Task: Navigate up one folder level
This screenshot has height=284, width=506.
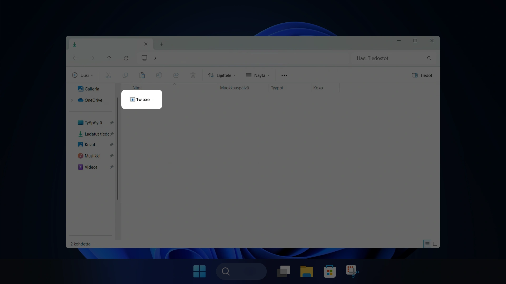Action: tap(109, 58)
